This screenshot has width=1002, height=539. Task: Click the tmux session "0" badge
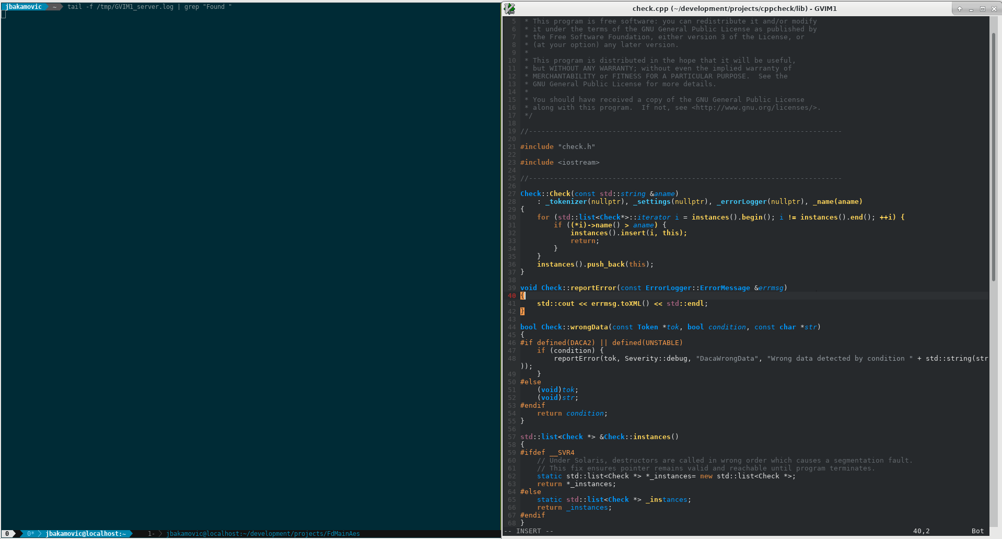coord(7,534)
